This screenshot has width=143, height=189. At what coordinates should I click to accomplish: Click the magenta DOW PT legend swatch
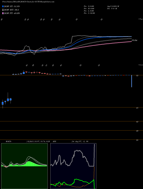coord(3,13)
